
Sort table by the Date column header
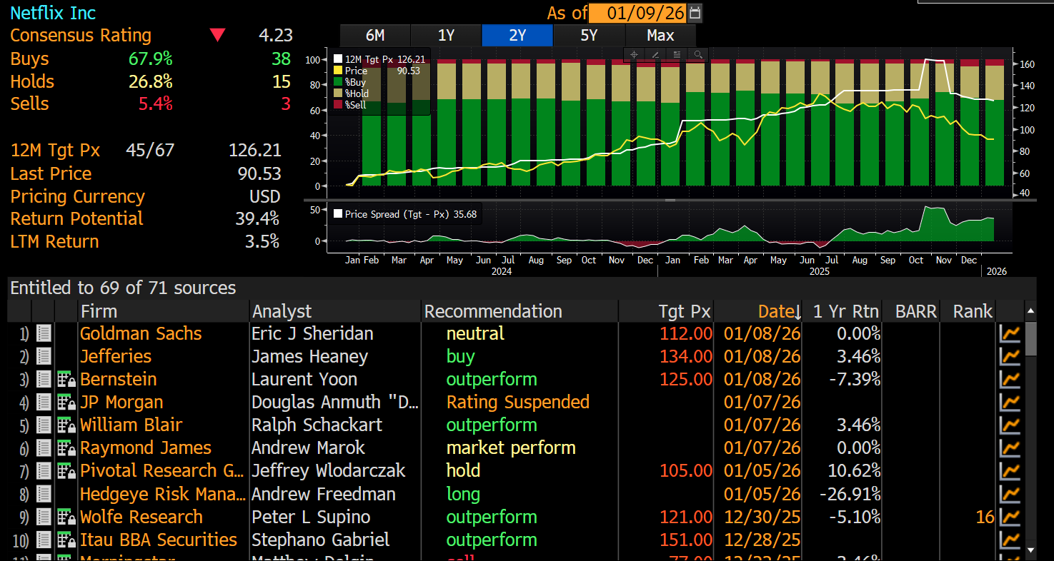[x=775, y=311]
